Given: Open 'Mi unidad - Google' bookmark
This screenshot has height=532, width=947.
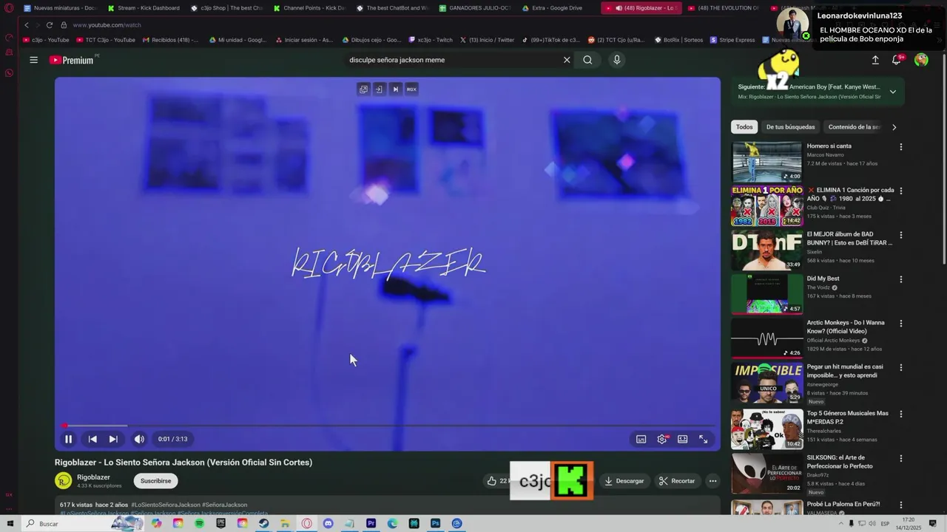Looking at the screenshot, I should tap(237, 40).
